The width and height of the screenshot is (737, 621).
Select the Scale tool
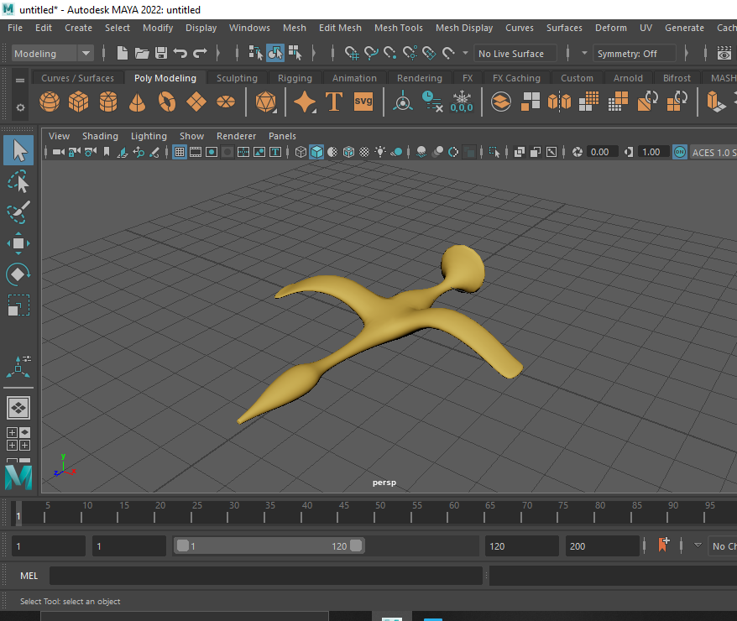click(x=18, y=305)
